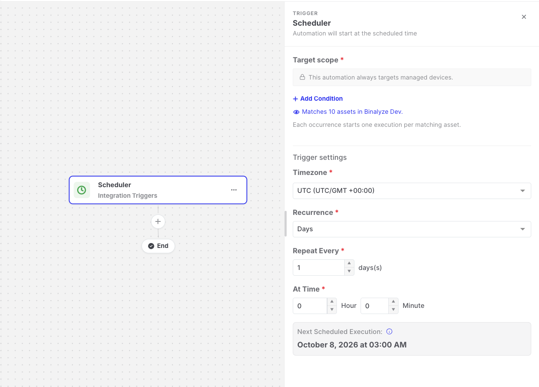
Task: Click the 'This automation always targets managed devices.' text
Action: click(381, 77)
